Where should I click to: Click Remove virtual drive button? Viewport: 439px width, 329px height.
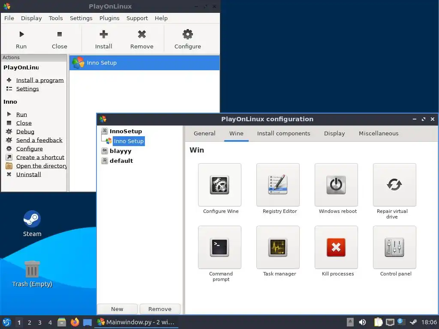pyautogui.click(x=160, y=309)
